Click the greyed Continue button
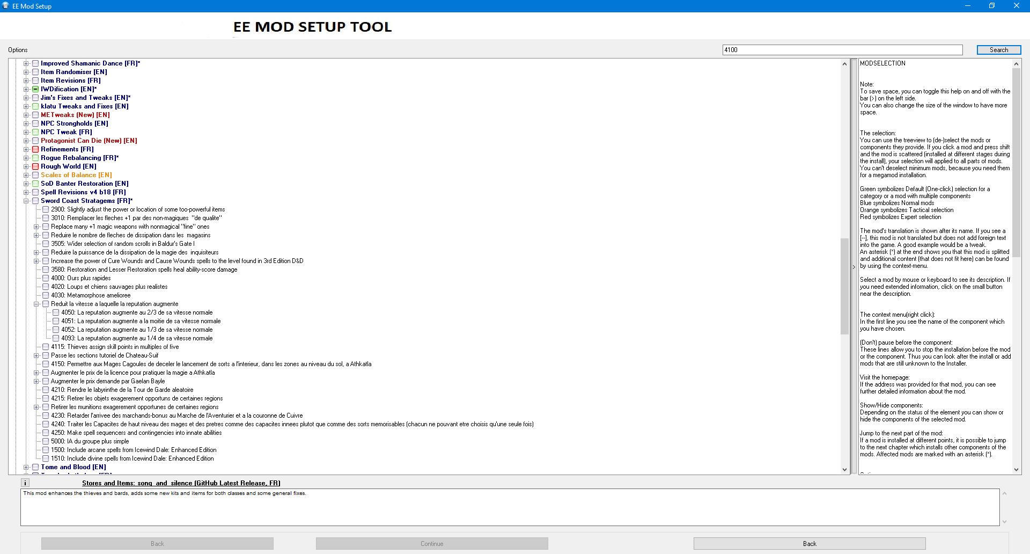The image size is (1030, 554). [432, 544]
